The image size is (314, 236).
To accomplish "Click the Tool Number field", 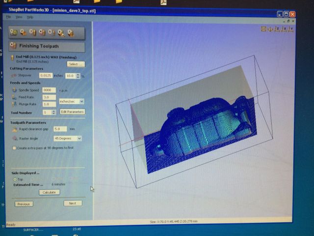I will (x=47, y=113).
